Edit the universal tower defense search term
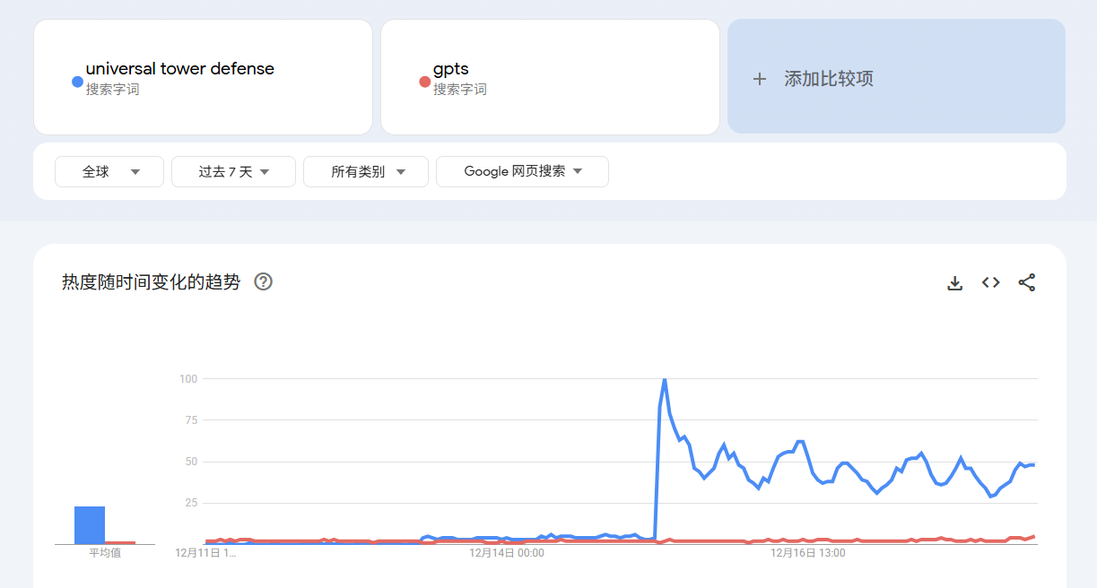Viewport: 1097px width, 588px height. coord(180,69)
